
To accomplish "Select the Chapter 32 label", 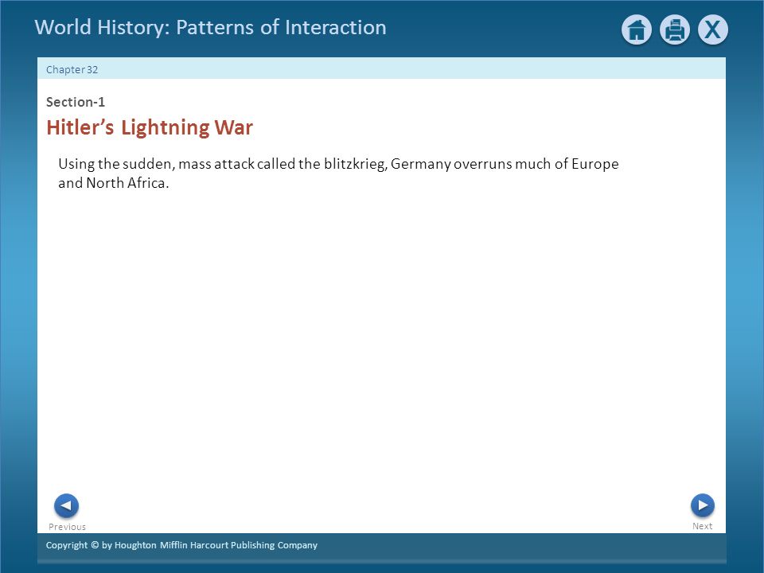I will 72,70.
